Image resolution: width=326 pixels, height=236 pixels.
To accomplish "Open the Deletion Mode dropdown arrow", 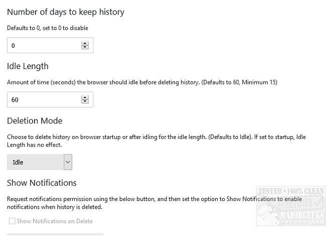I will (x=68, y=162).
